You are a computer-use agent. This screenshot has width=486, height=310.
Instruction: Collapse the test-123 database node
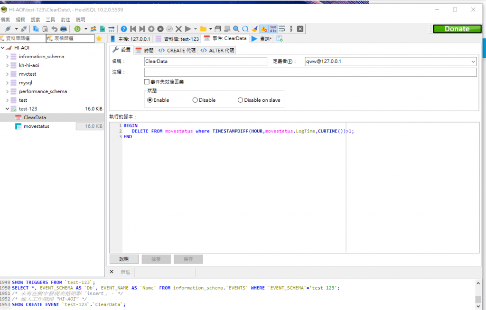(7, 109)
